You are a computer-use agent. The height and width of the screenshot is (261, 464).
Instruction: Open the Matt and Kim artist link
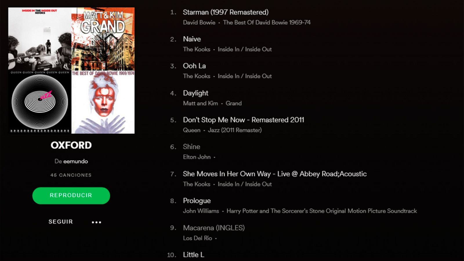(200, 103)
